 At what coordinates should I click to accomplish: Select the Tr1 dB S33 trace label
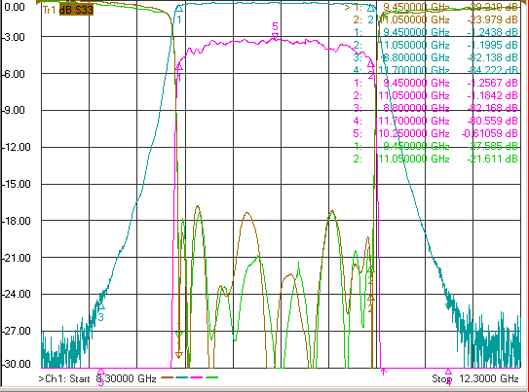point(67,10)
